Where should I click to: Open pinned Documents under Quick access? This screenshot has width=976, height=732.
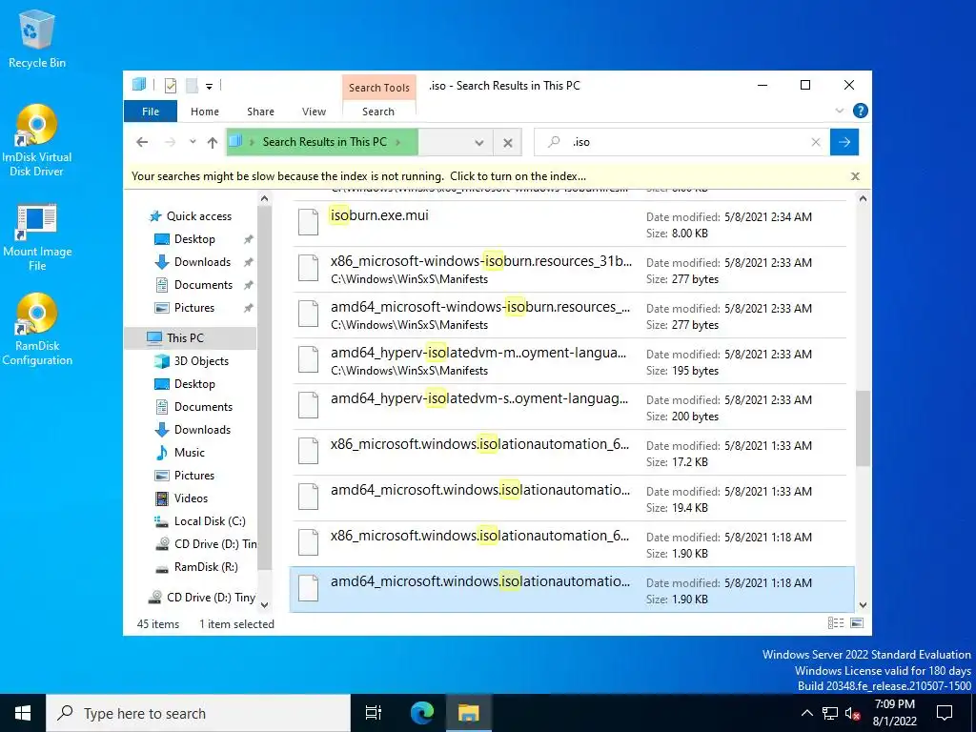[x=203, y=285]
